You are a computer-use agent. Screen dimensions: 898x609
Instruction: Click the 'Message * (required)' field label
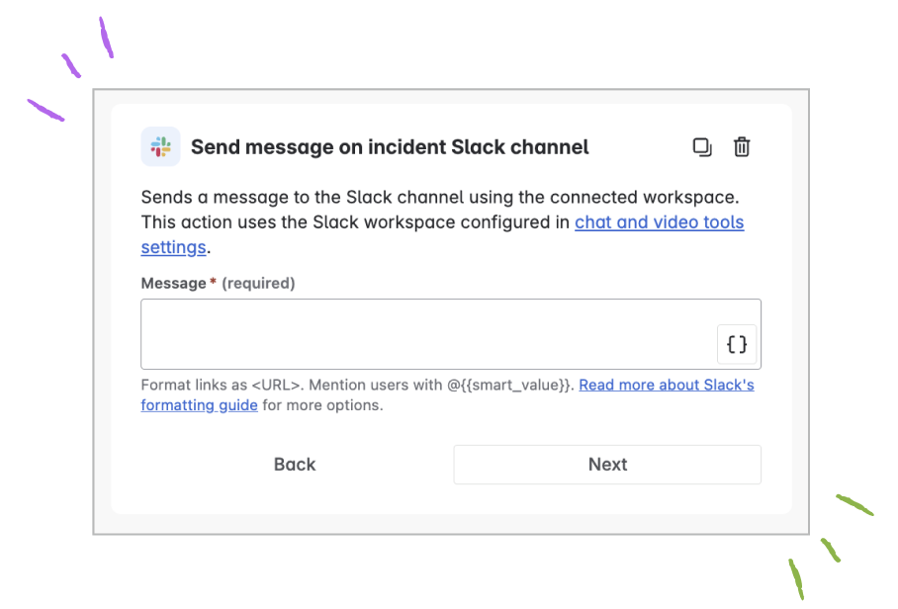[x=218, y=284]
